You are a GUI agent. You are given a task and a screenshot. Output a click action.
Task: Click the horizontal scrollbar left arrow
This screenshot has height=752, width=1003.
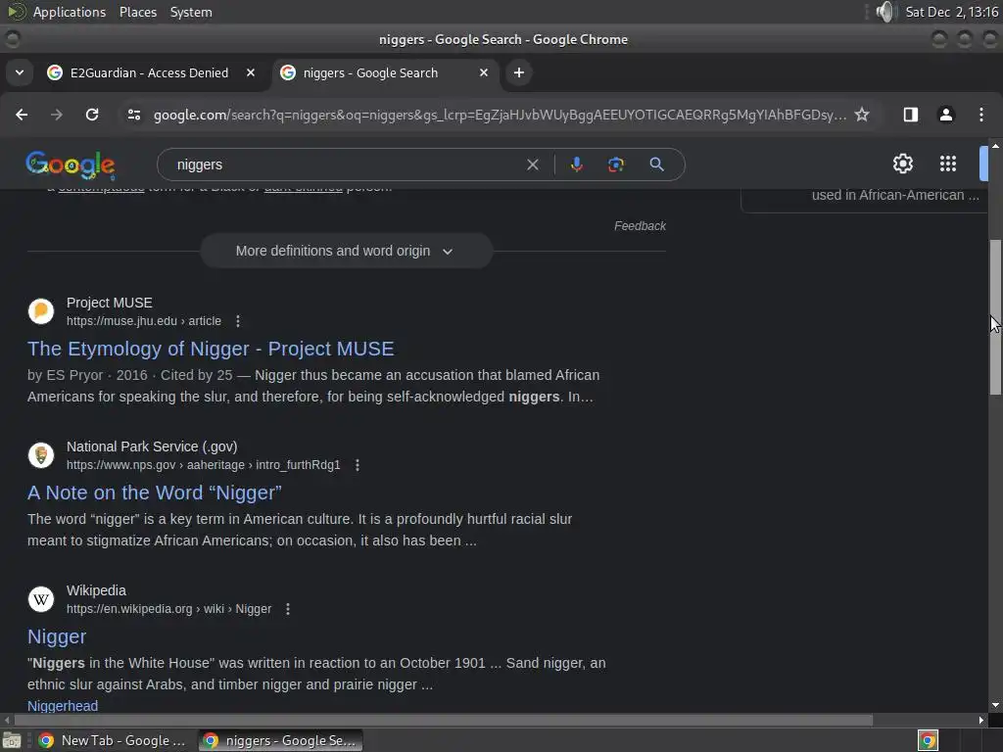click(x=7, y=720)
